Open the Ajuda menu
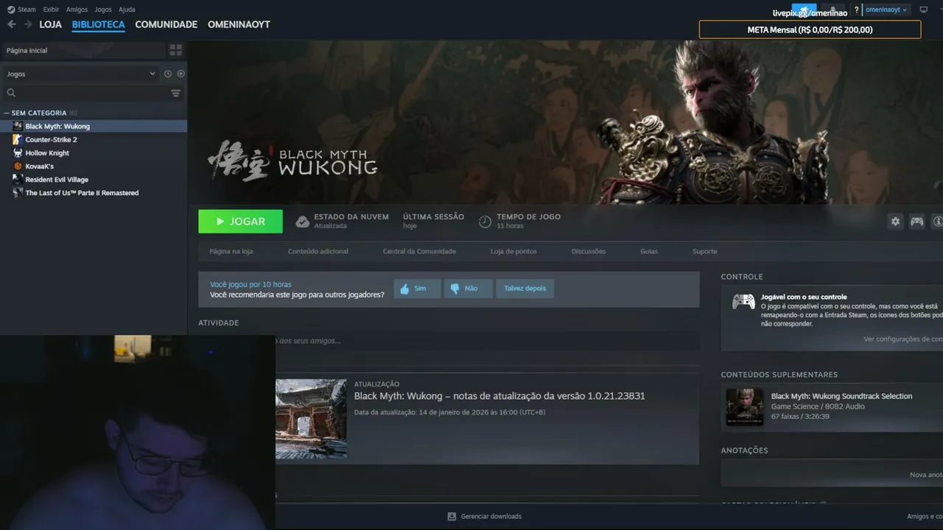Viewport: 943px width, 530px height. (x=127, y=10)
